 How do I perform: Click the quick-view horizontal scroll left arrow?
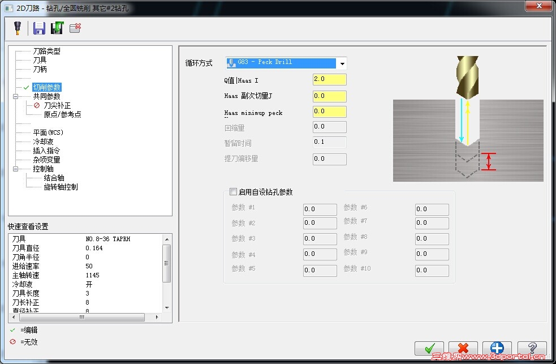[14, 317]
